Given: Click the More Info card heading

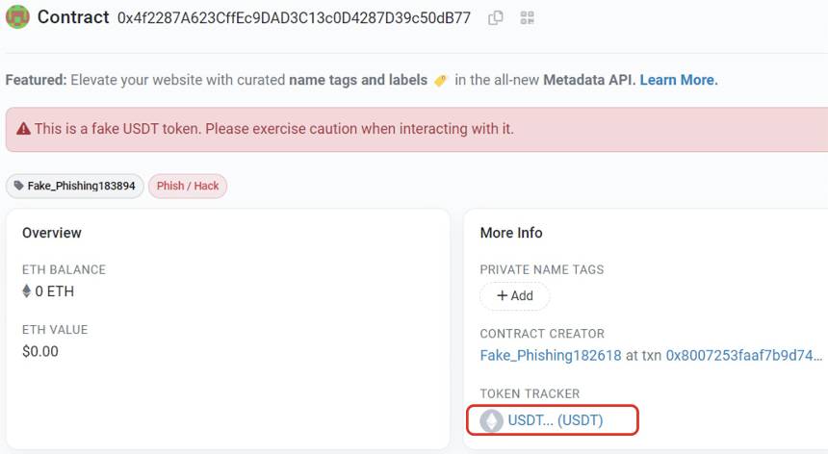Looking at the screenshot, I should tap(511, 233).
